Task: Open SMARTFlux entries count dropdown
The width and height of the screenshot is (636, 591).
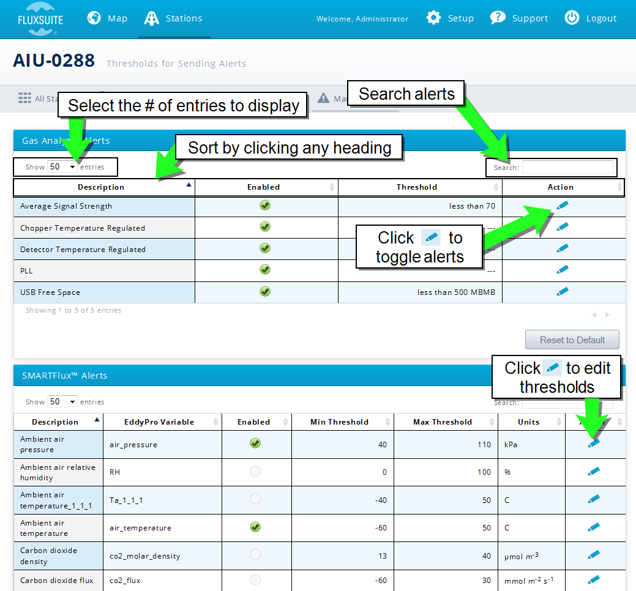Action: tap(62, 402)
